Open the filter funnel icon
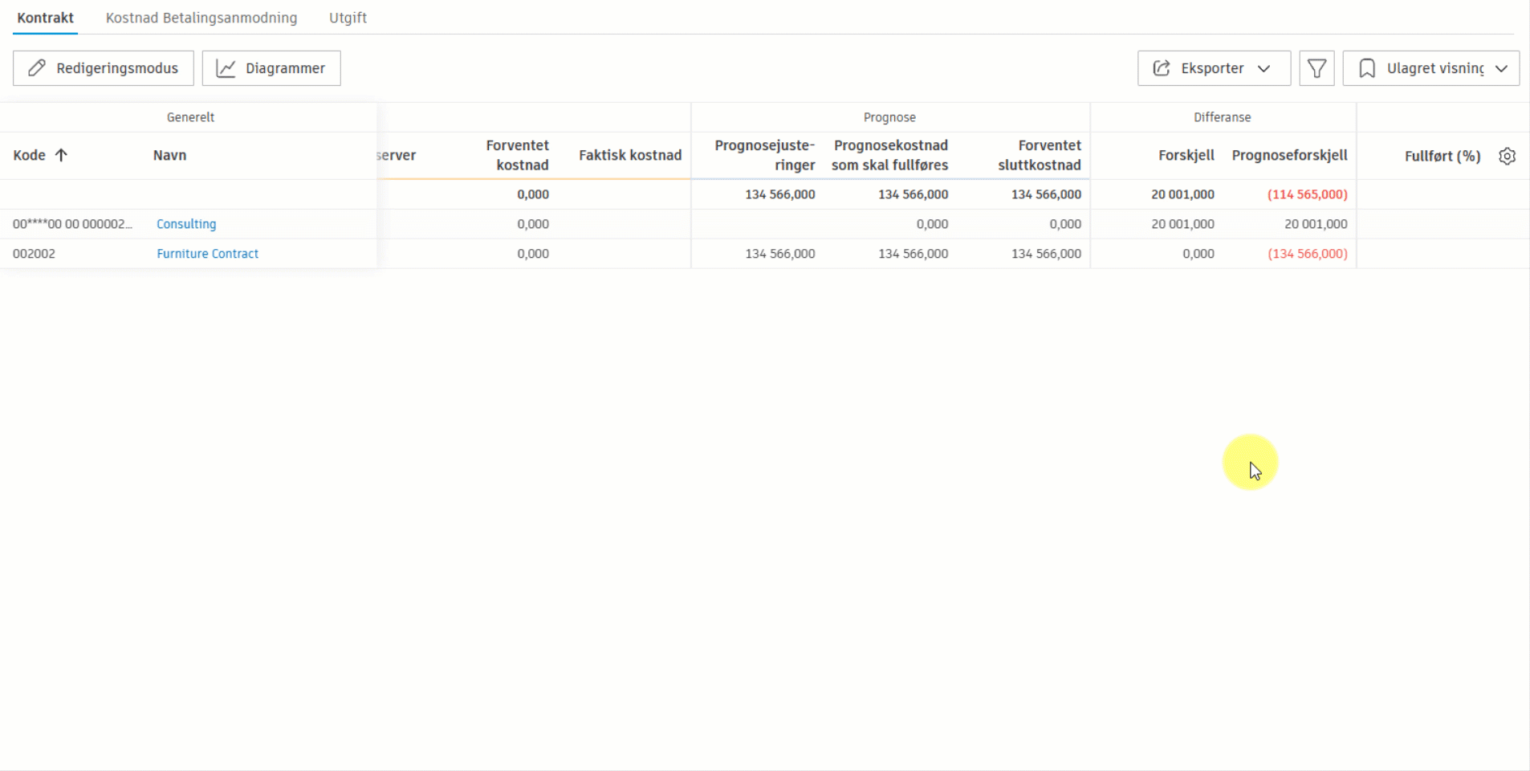Image resolution: width=1530 pixels, height=771 pixels. tap(1316, 68)
